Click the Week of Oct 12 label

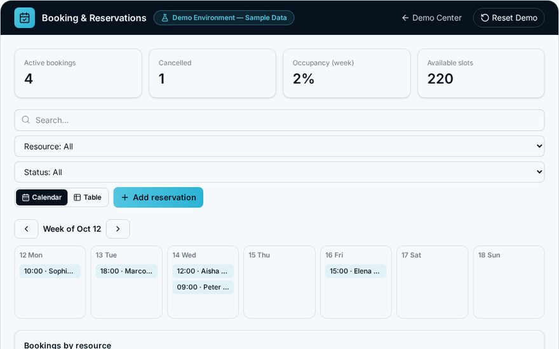72,229
